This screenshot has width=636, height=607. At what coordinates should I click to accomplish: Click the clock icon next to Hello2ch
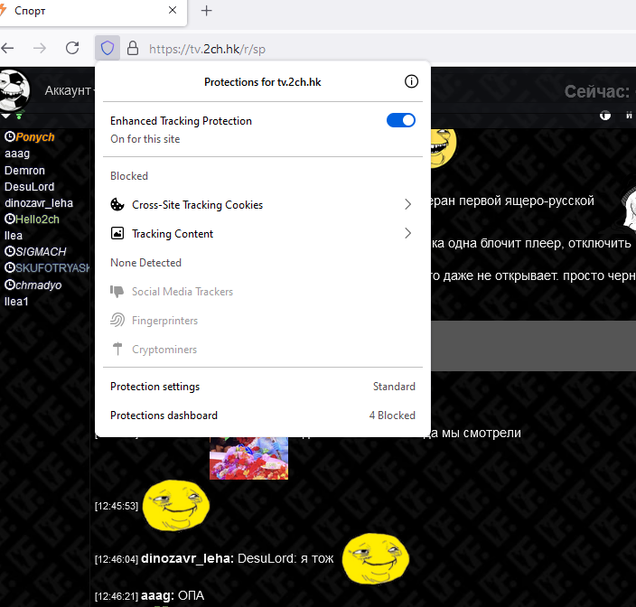click(x=10, y=219)
